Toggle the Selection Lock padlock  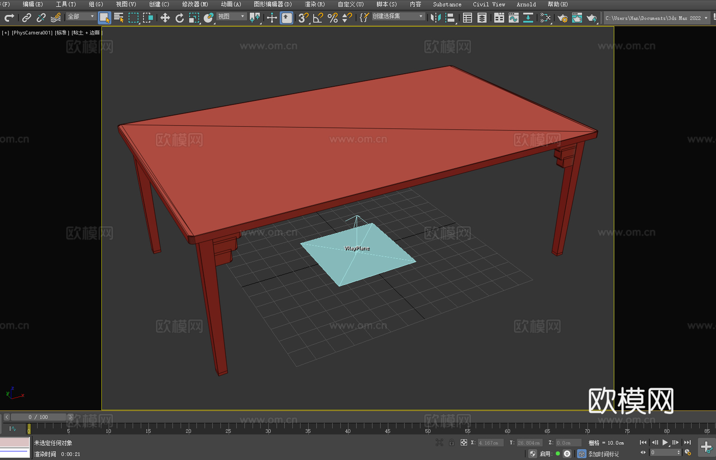click(452, 442)
